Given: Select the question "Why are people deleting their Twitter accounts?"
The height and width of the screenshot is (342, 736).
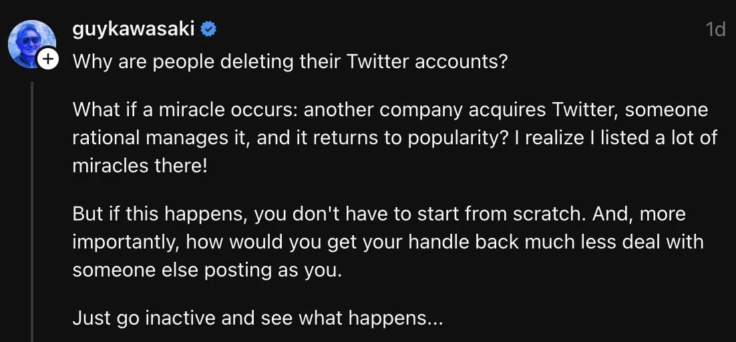Looking at the screenshot, I should [x=290, y=61].
